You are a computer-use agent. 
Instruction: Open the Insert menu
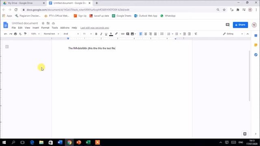coord(36,28)
